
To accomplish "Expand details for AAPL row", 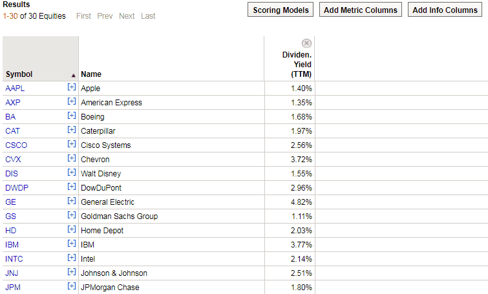I will [x=72, y=87].
